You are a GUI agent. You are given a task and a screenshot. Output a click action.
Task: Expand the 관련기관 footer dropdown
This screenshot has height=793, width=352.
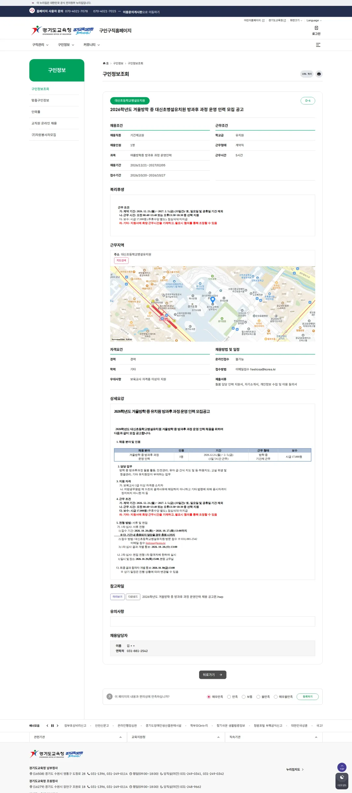click(78, 737)
